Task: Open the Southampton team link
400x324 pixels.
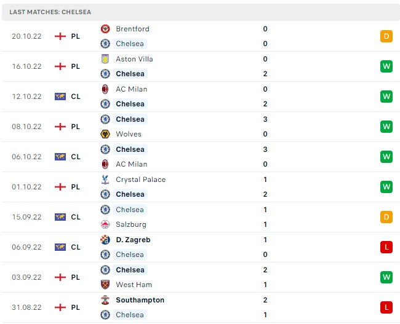Action: 140,300
